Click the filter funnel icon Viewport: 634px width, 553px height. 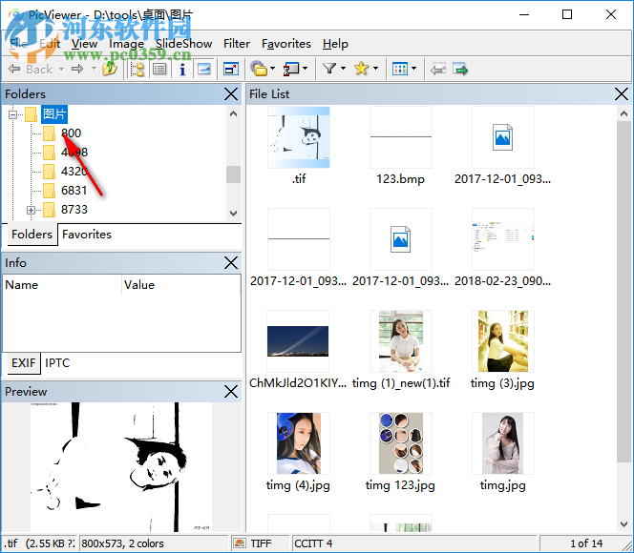point(329,69)
